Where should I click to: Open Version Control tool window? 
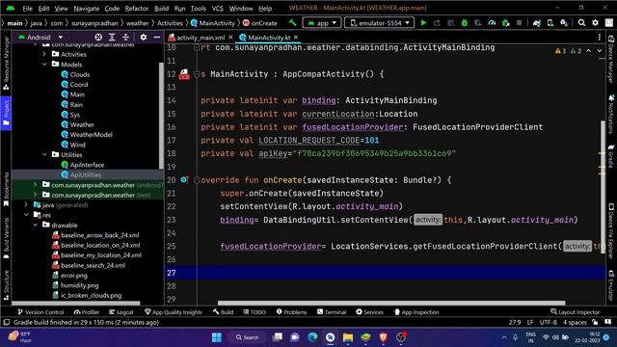coord(40,312)
